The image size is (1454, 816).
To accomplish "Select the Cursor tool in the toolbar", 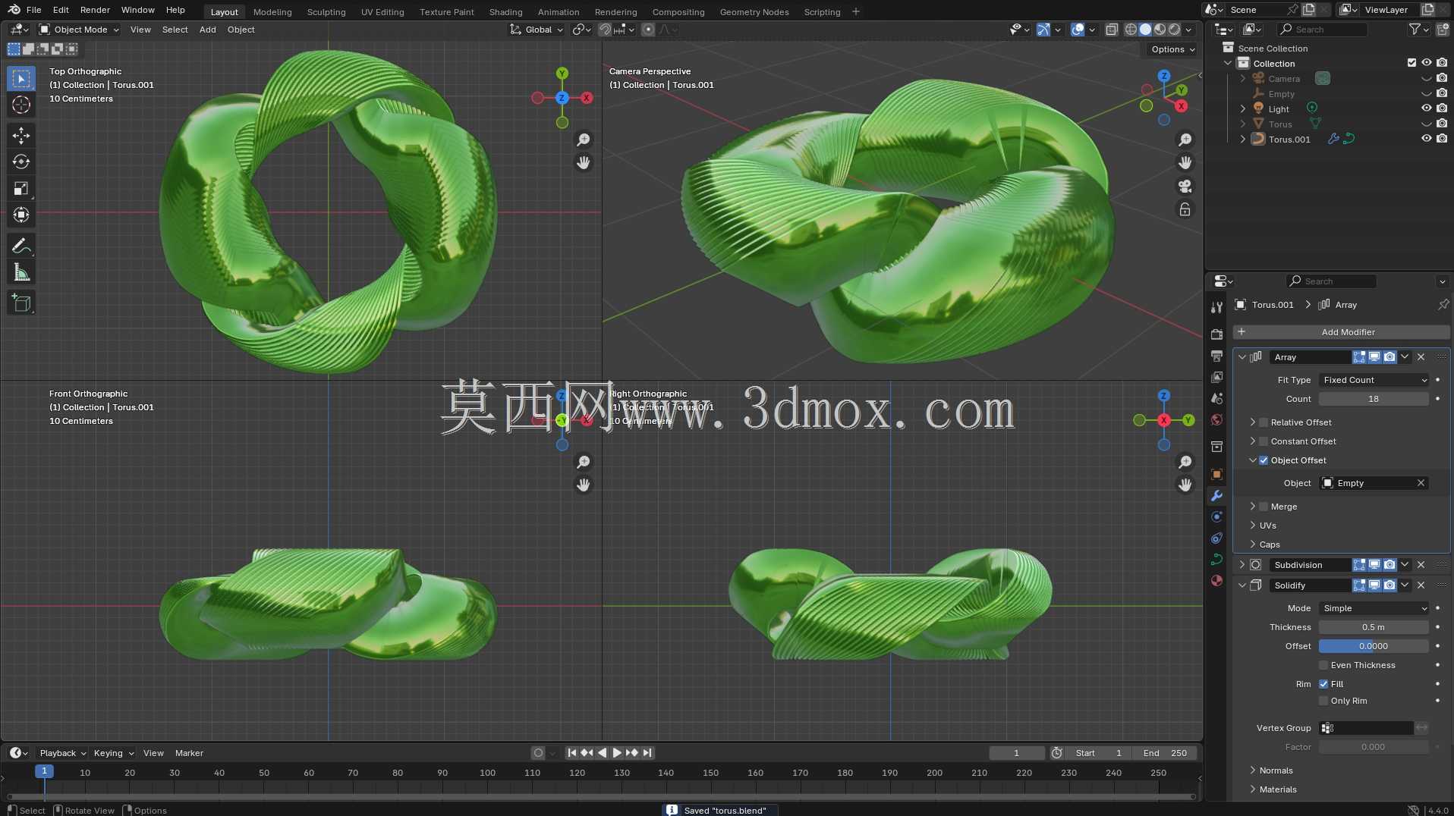I will pyautogui.click(x=21, y=105).
